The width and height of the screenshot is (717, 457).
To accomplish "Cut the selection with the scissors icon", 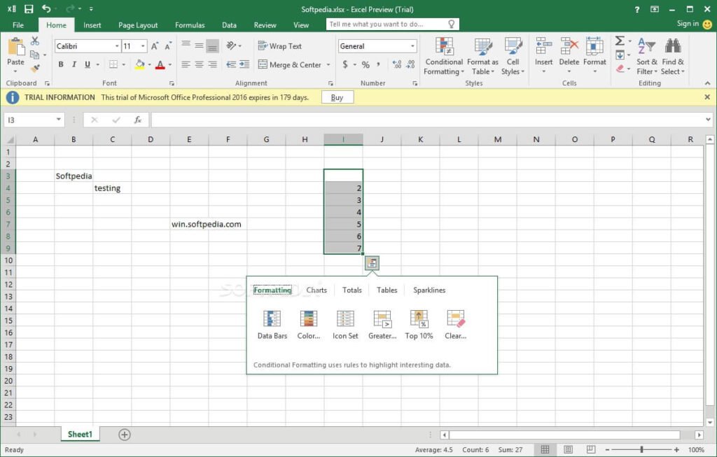I will [x=35, y=41].
